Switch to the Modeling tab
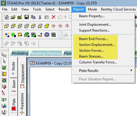This screenshot has width=137, height=116. [20, 53]
